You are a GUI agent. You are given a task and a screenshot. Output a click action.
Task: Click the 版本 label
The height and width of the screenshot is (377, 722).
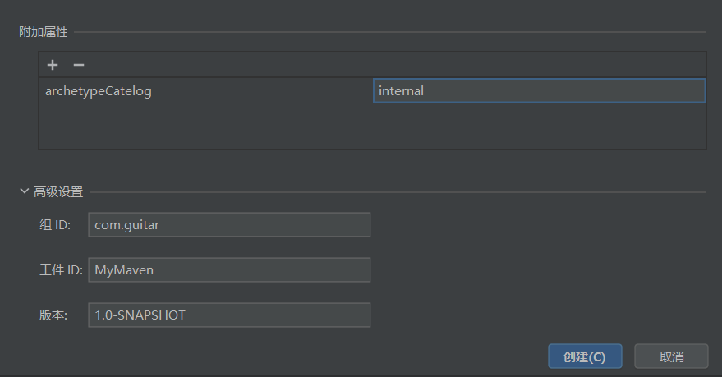[53, 315]
